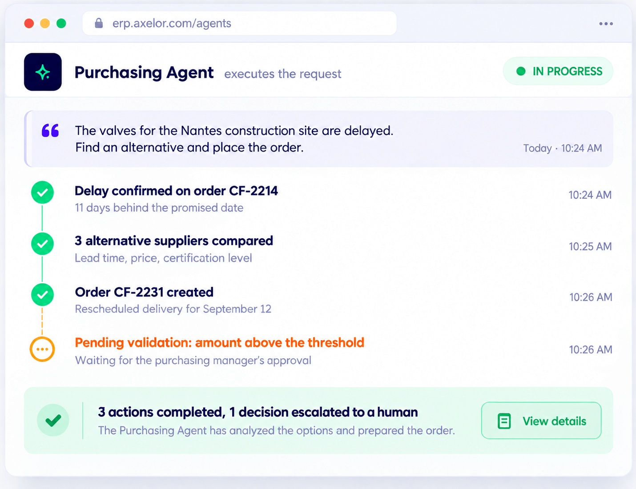Click '11 days behind the promised date'

click(159, 208)
